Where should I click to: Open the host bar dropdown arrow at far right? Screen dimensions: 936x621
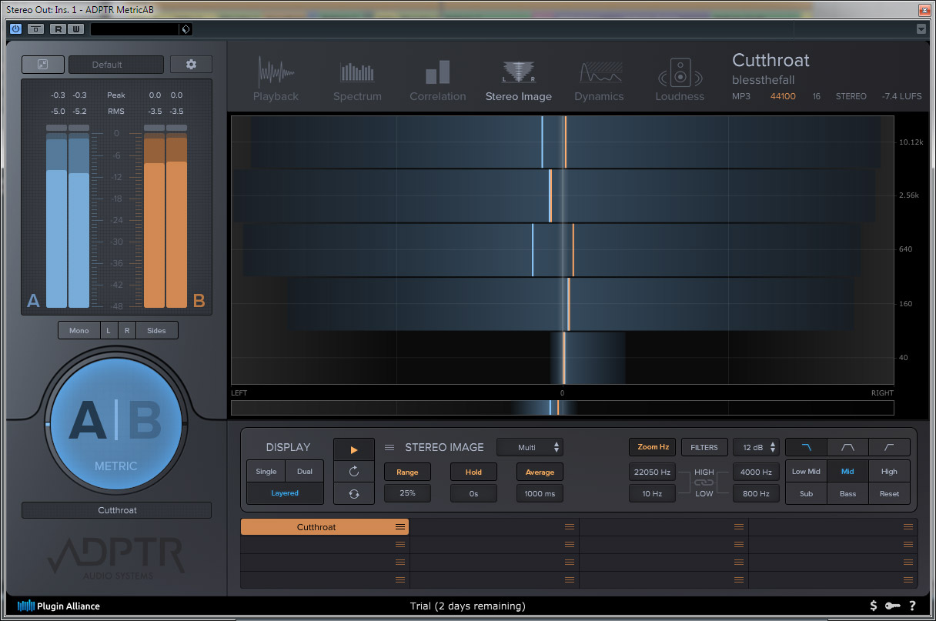tap(921, 29)
